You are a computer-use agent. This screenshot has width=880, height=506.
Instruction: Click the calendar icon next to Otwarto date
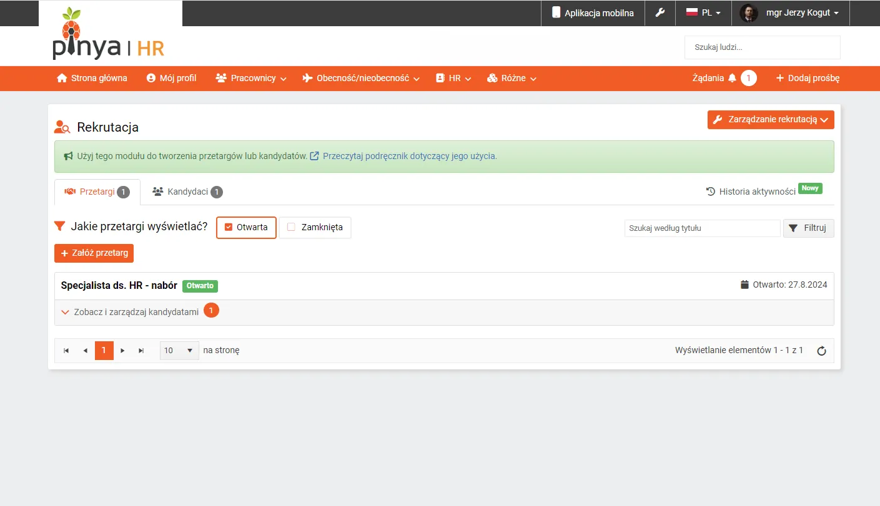(x=744, y=285)
